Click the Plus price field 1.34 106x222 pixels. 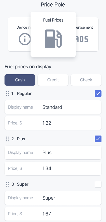[x=53, y=168]
